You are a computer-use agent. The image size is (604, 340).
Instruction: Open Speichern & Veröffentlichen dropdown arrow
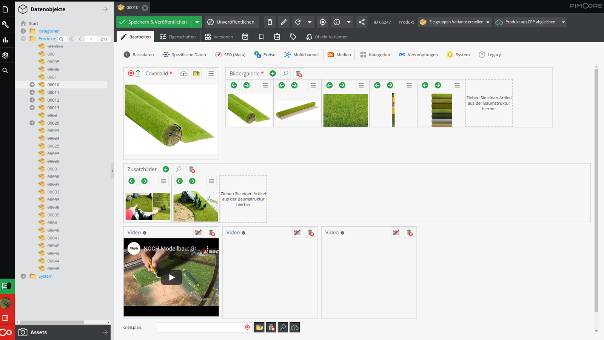click(197, 22)
